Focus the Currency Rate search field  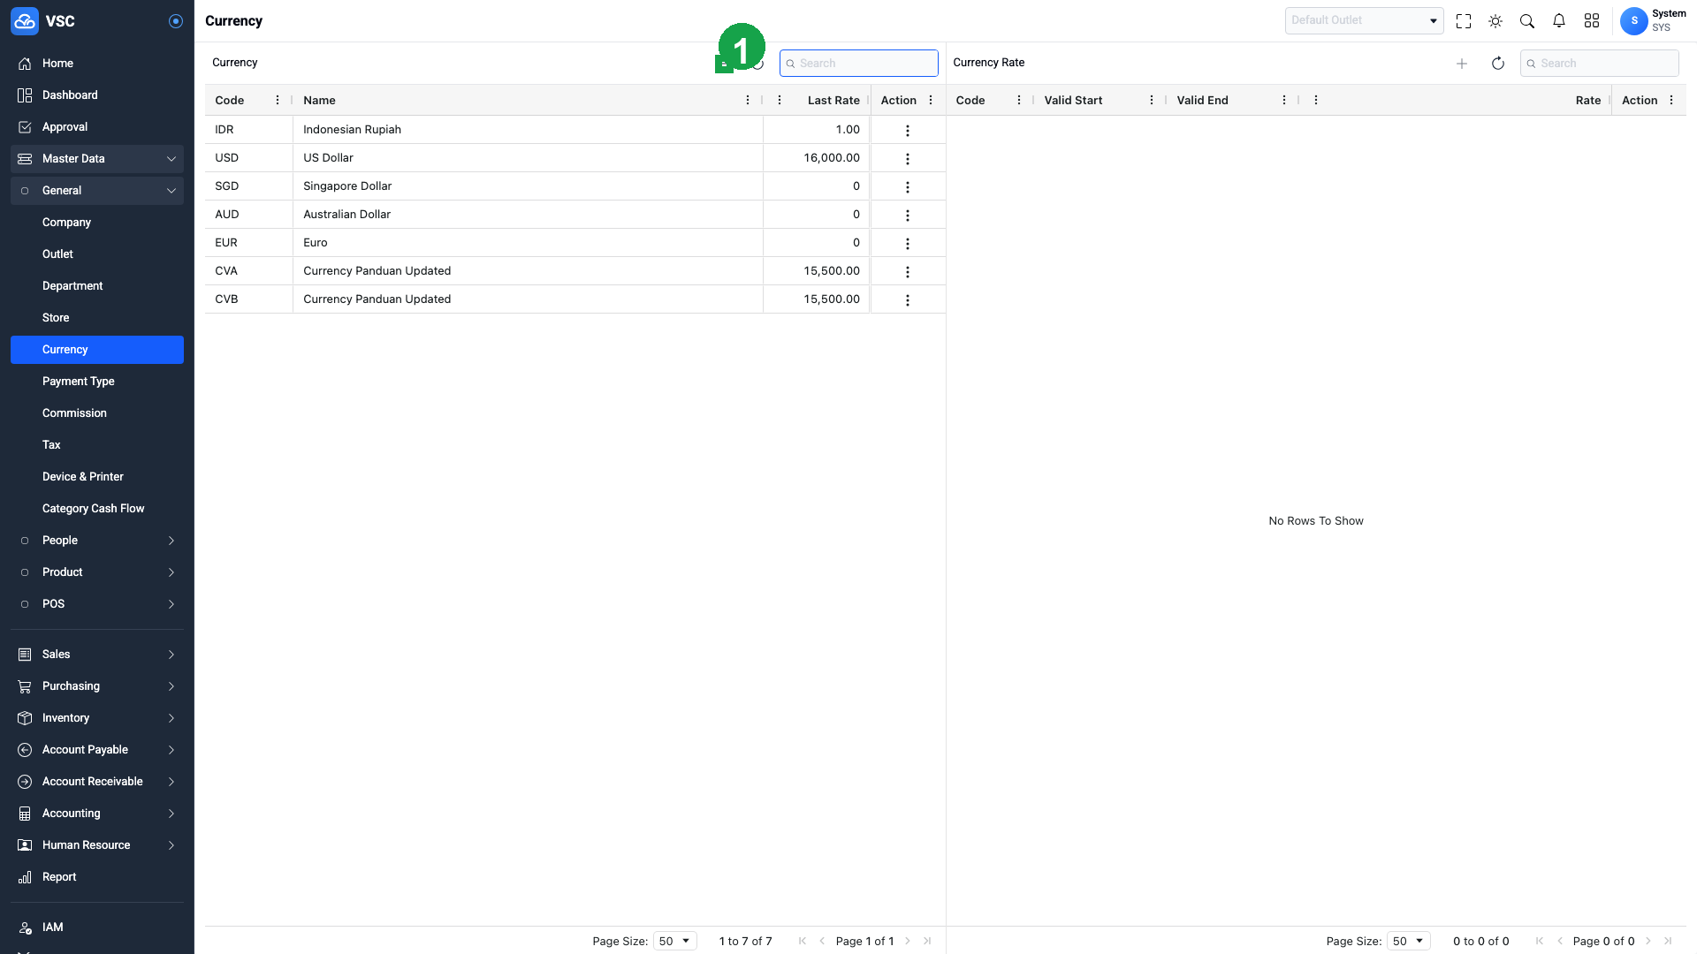pyautogui.click(x=1600, y=64)
